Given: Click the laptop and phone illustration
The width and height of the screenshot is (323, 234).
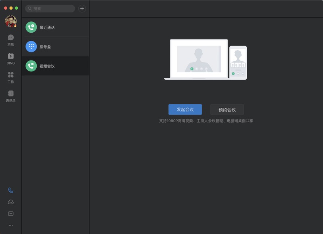Looking at the screenshot, I should [x=206, y=59].
